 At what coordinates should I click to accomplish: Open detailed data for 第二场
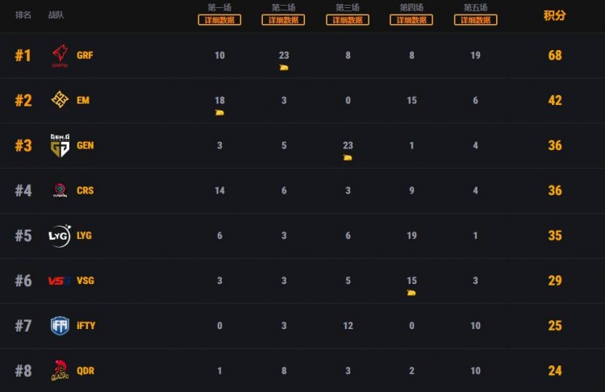click(x=284, y=20)
